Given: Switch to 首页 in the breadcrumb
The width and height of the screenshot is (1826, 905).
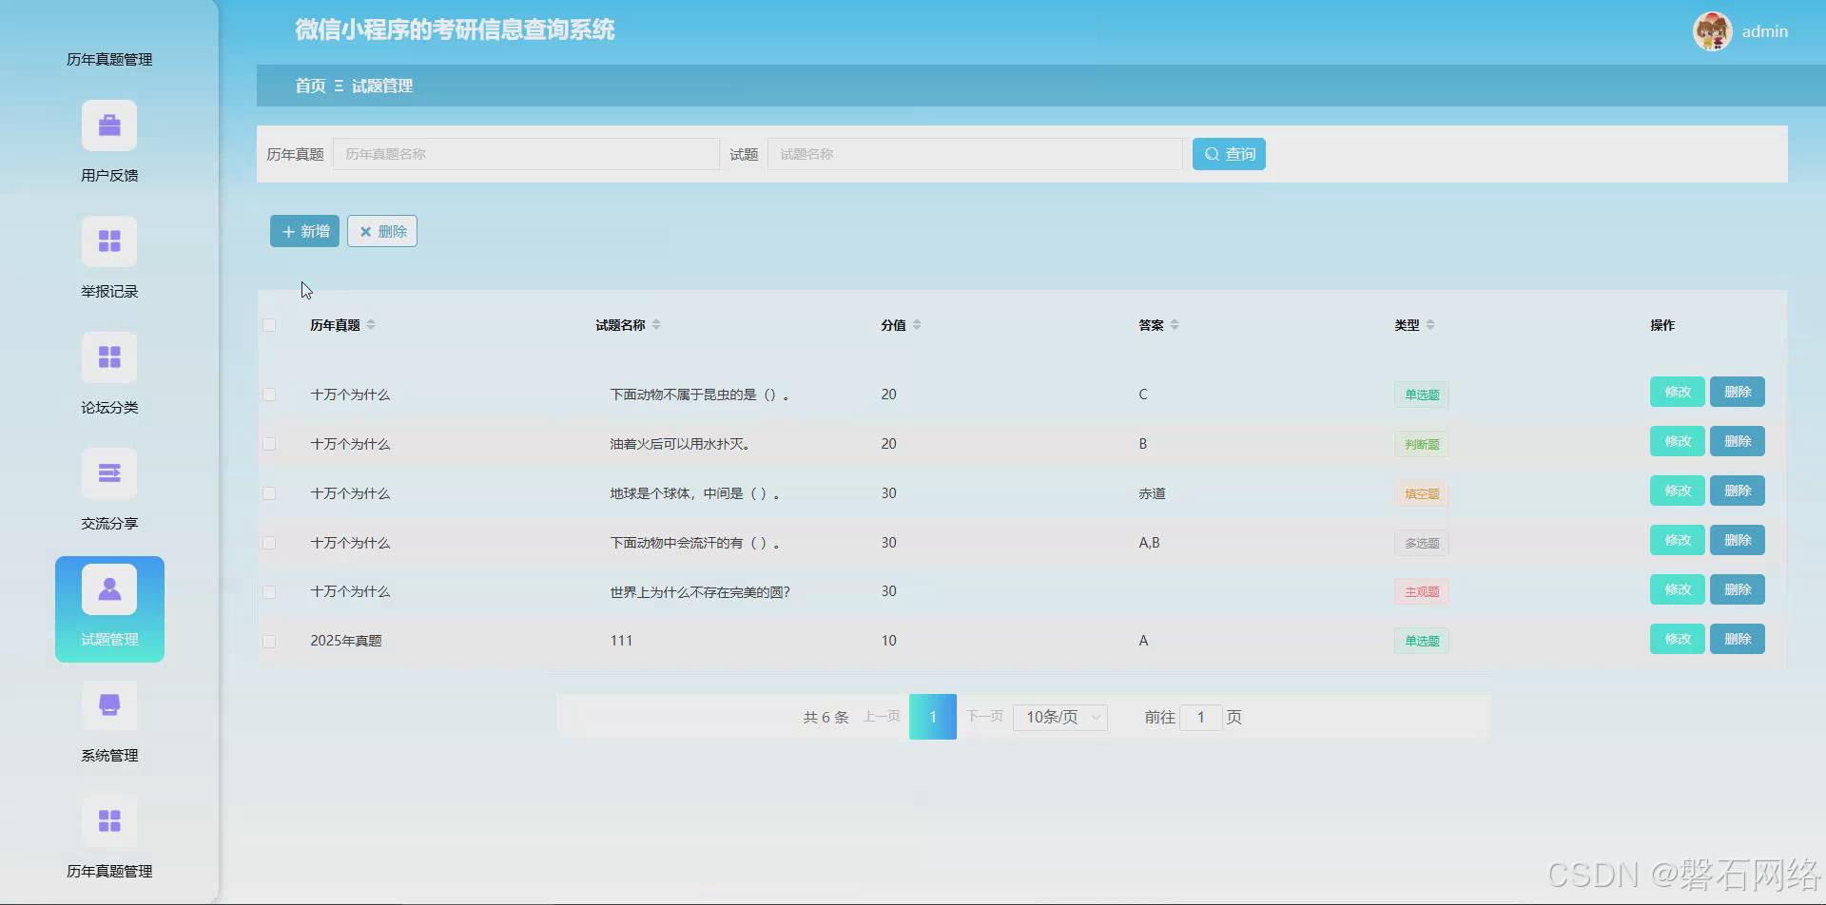Looking at the screenshot, I should pos(309,86).
